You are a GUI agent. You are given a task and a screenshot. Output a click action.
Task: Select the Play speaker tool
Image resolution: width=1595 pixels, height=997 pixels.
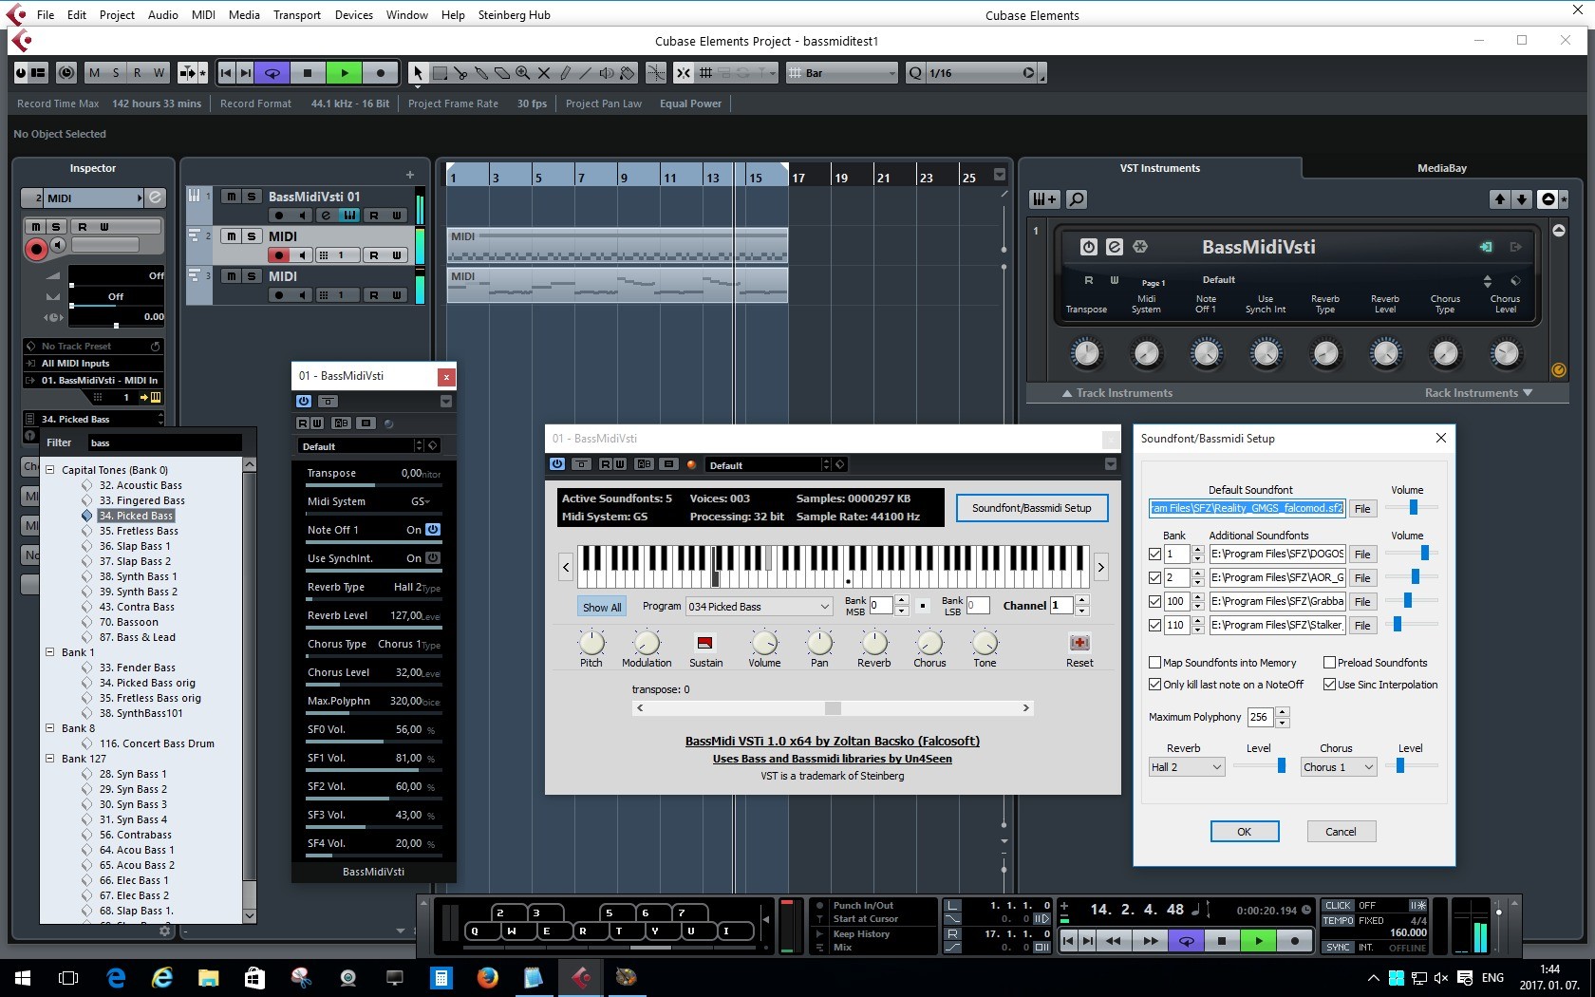(x=607, y=73)
